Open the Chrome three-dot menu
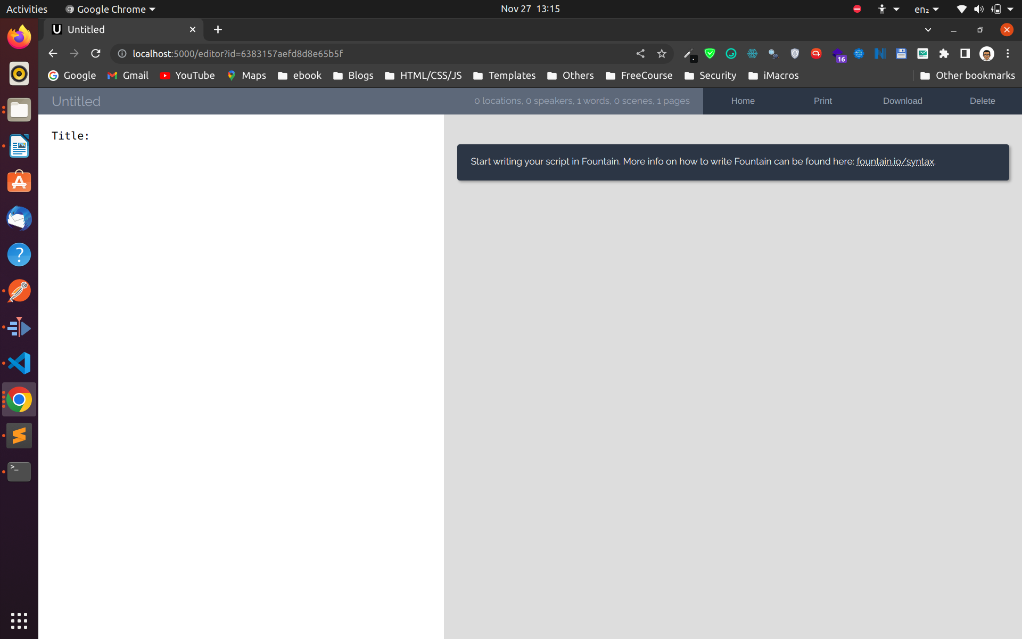Viewport: 1022px width, 639px height. coord(1008,53)
